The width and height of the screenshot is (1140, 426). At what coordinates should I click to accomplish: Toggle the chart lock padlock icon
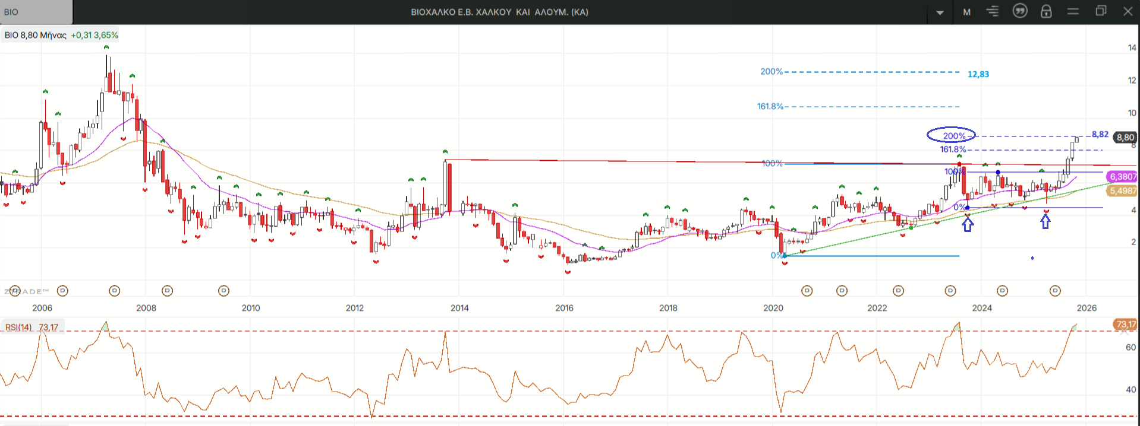click(1046, 11)
